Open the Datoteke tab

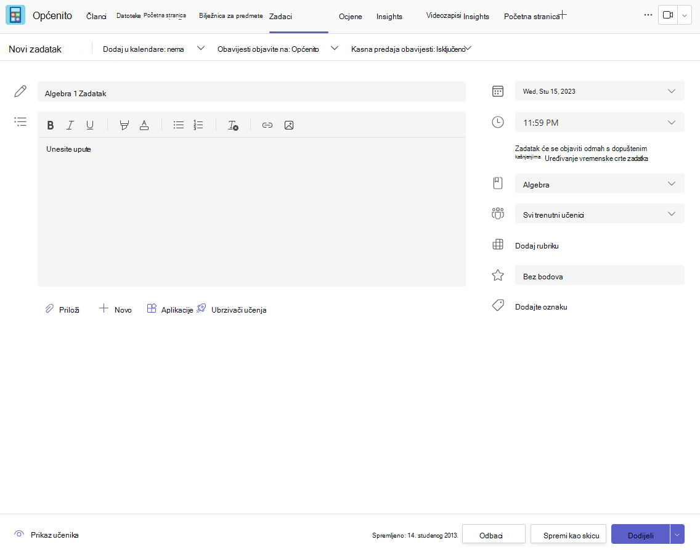(129, 15)
